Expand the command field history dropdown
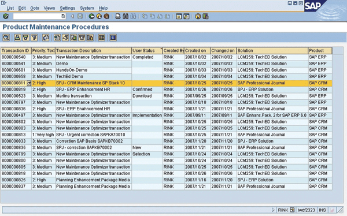 click(x=63, y=16)
